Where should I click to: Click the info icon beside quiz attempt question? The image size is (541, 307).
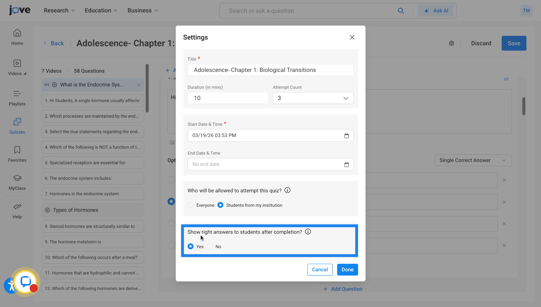coord(287,190)
